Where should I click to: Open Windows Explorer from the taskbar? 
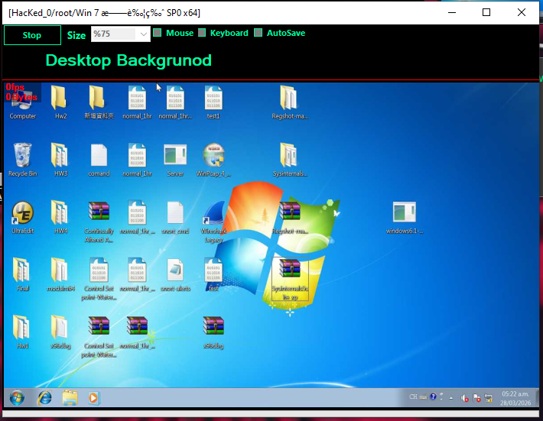[x=70, y=397]
